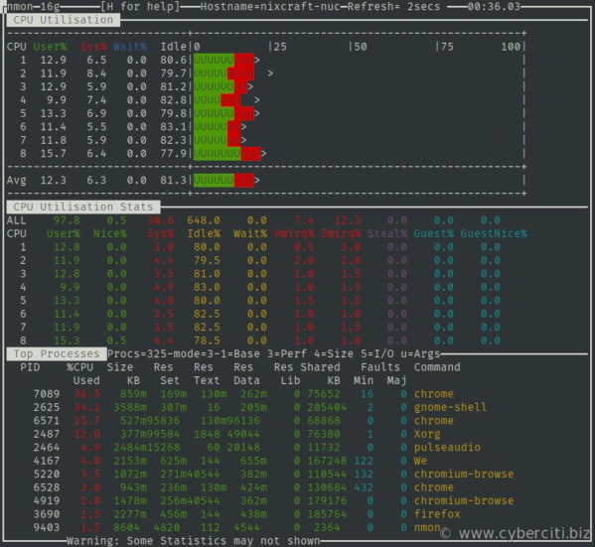Select the CPU Utilisation Stats section title

pyautogui.click(x=83, y=206)
